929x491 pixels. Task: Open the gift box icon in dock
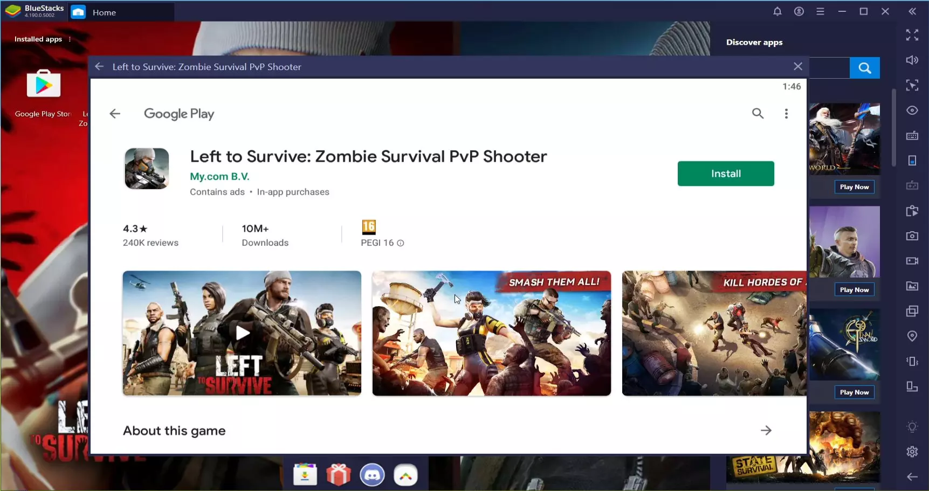[339, 475]
